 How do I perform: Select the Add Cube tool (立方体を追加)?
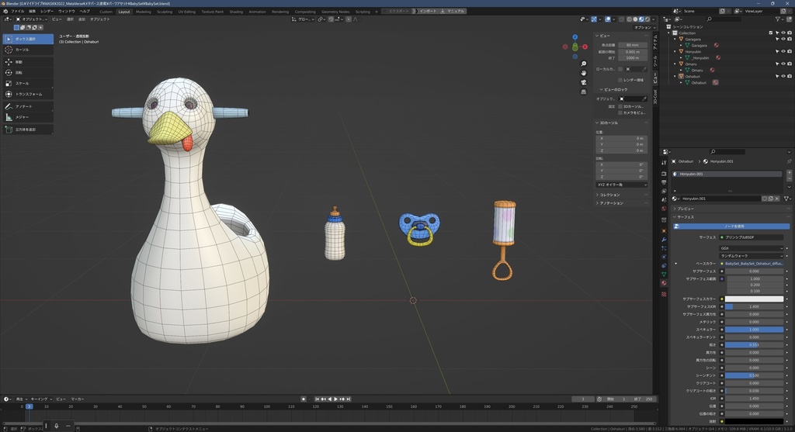point(28,130)
